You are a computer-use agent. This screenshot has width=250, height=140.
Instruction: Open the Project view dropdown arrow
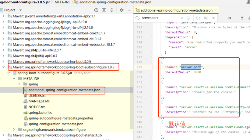[21, 10]
